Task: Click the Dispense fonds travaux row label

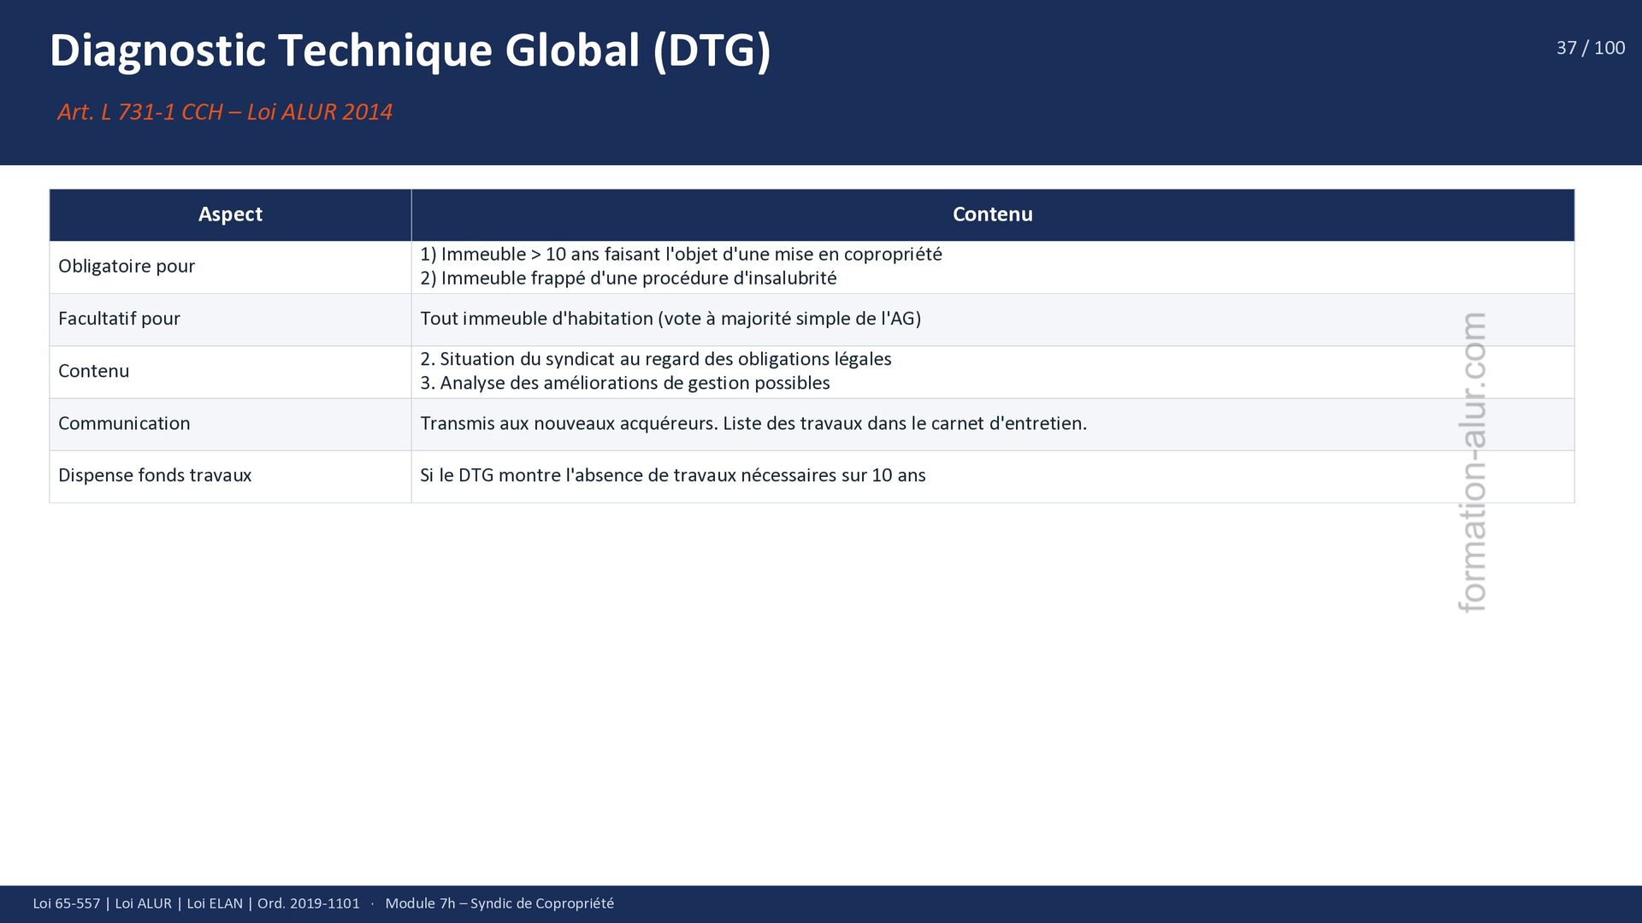Action: pyautogui.click(x=155, y=475)
